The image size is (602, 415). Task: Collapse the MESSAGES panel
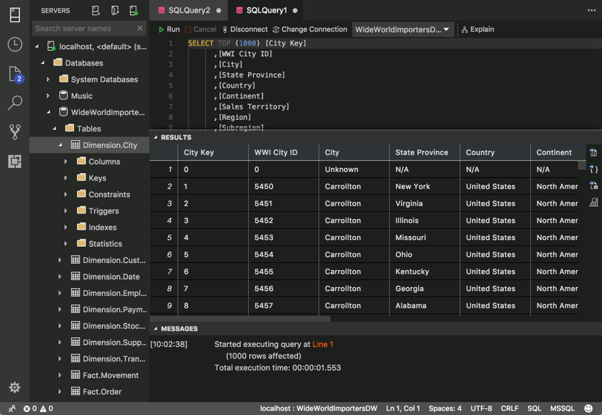click(x=155, y=329)
